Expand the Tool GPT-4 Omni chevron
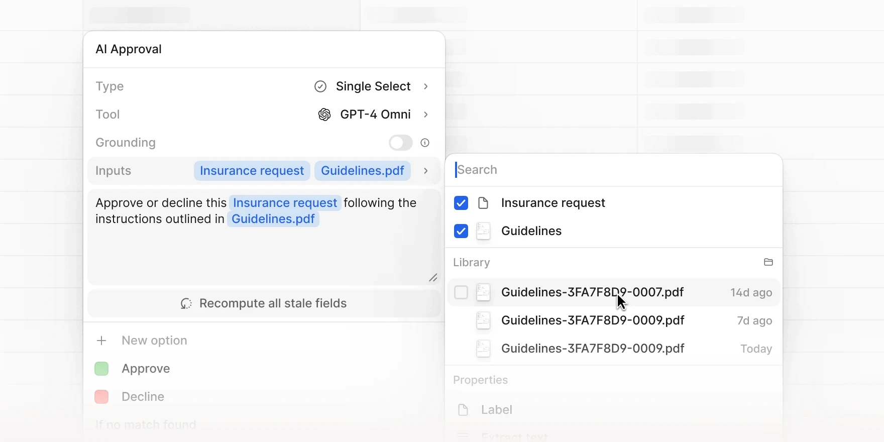 [426, 115]
